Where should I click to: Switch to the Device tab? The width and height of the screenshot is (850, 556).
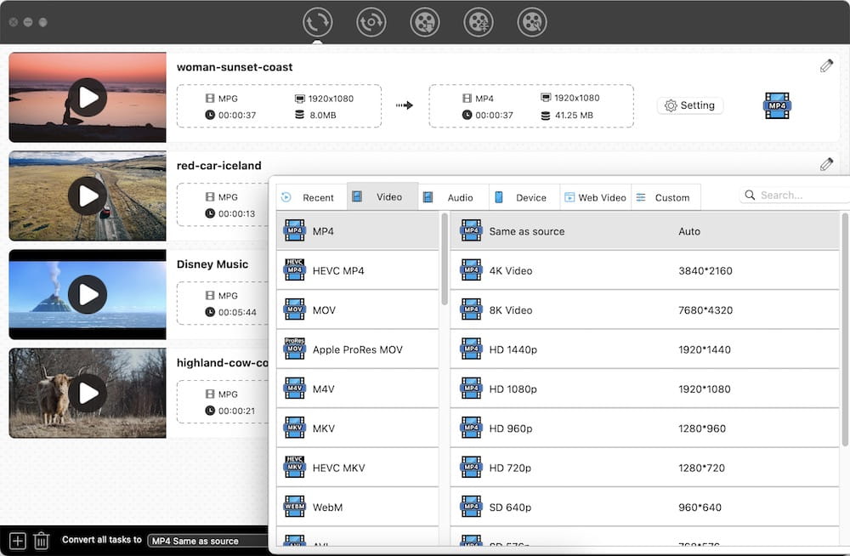point(524,197)
